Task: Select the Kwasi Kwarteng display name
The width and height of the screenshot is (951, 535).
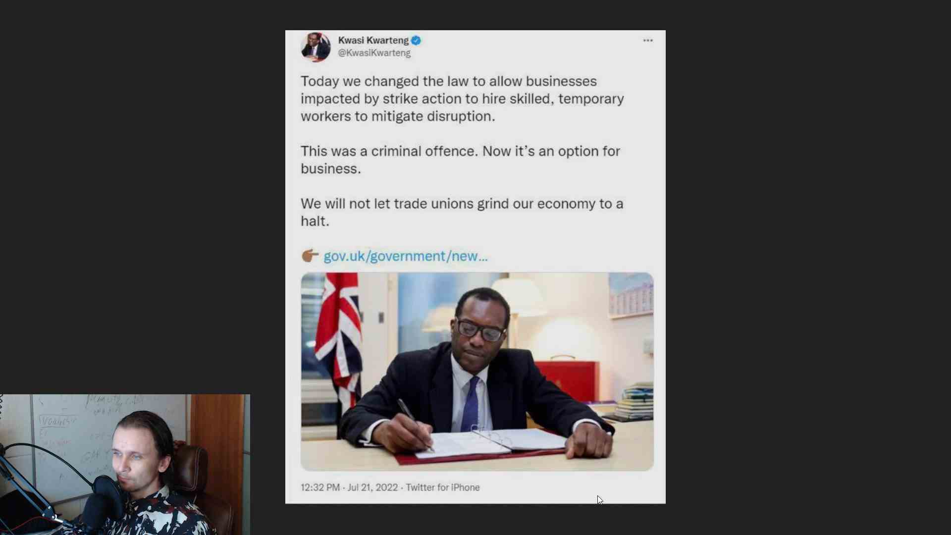Action: coord(373,40)
